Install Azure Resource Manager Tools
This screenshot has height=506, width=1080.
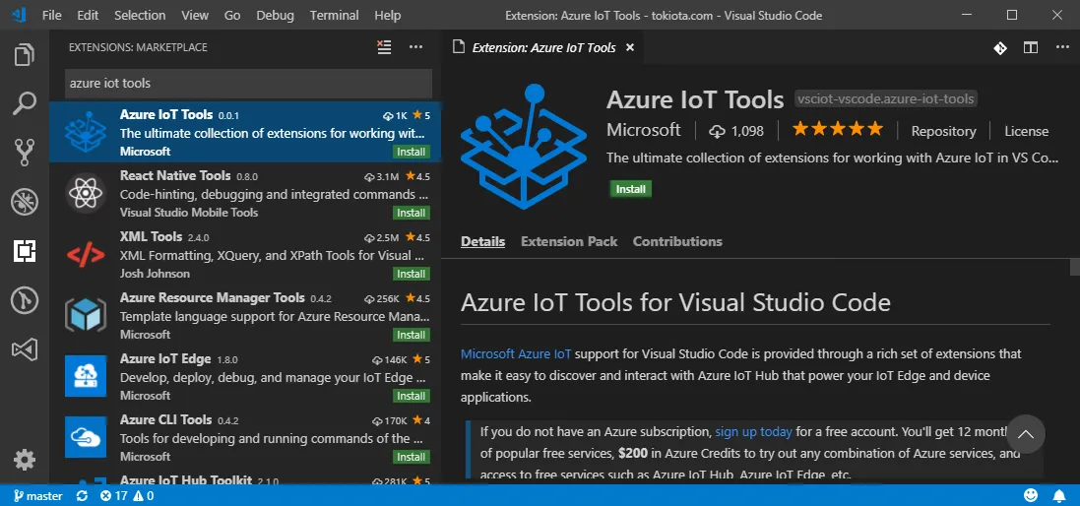(412, 335)
